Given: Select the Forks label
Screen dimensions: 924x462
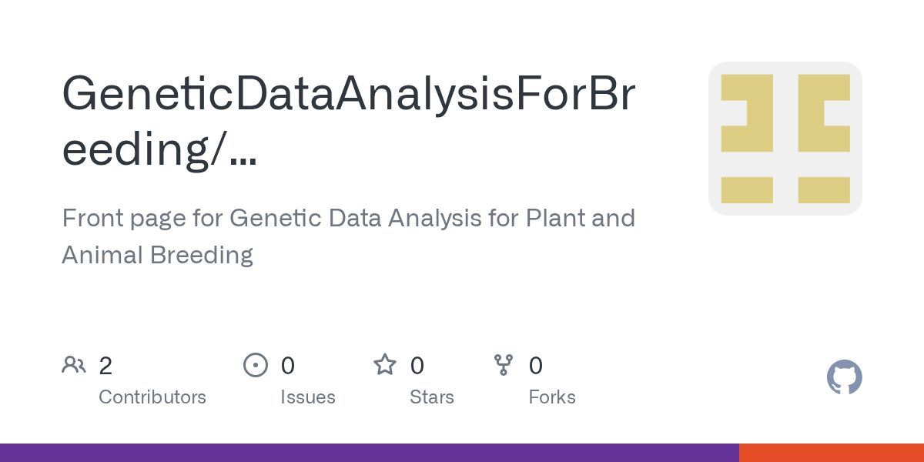Looking at the screenshot, I should pyautogui.click(x=552, y=397).
